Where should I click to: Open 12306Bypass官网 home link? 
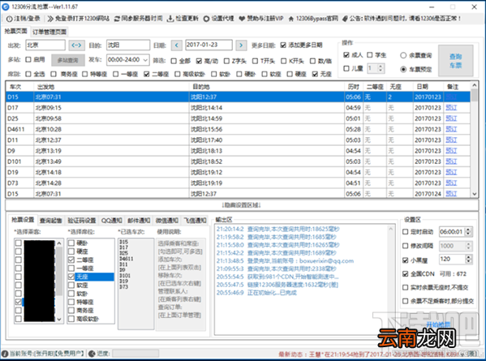click(x=313, y=19)
